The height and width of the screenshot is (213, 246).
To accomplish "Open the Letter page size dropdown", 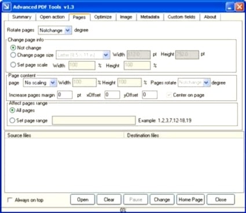I will pos(106,55).
